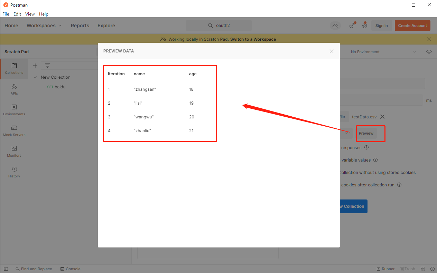Open the Mock Servers sidebar tab
Image resolution: width=437 pixels, height=273 pixels.
14,131
